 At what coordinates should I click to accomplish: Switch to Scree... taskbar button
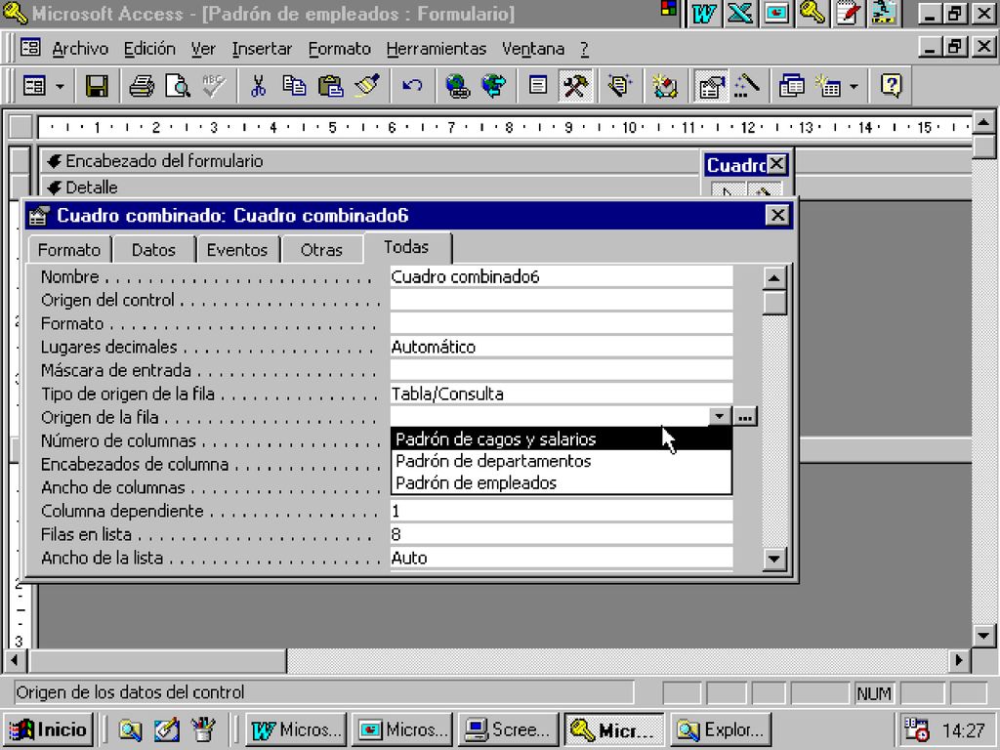coord(508,729)
